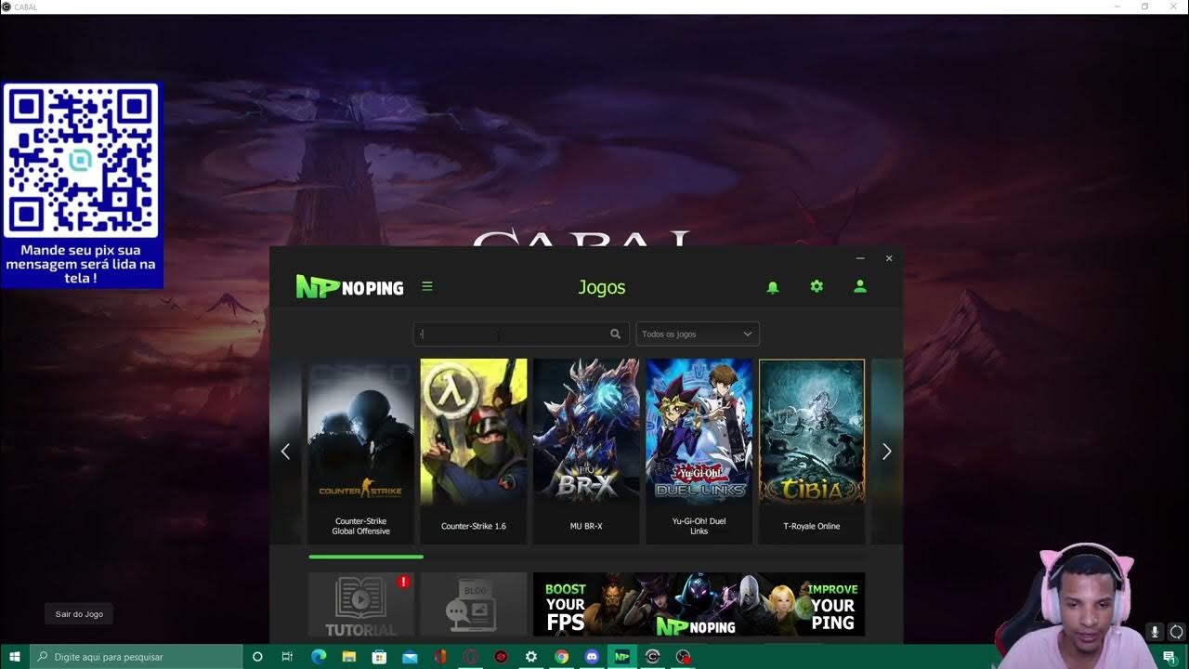Launch Microsoft Edge from taskbar
Screen dimensions: 1189x669
coord(319,657)
